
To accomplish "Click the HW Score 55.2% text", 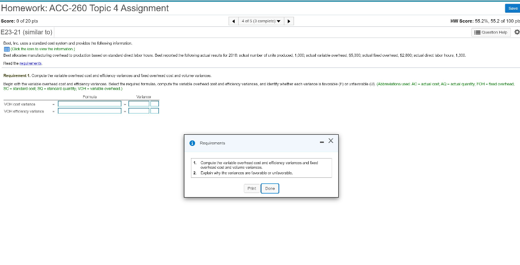I will [x=486, y=21].
